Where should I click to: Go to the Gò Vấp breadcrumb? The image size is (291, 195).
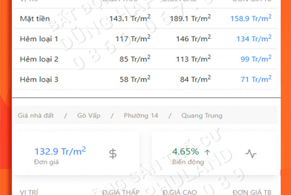(89, 115)
